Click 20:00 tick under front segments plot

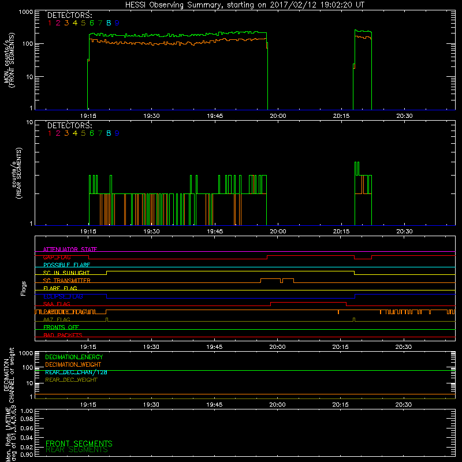(278, 116)
